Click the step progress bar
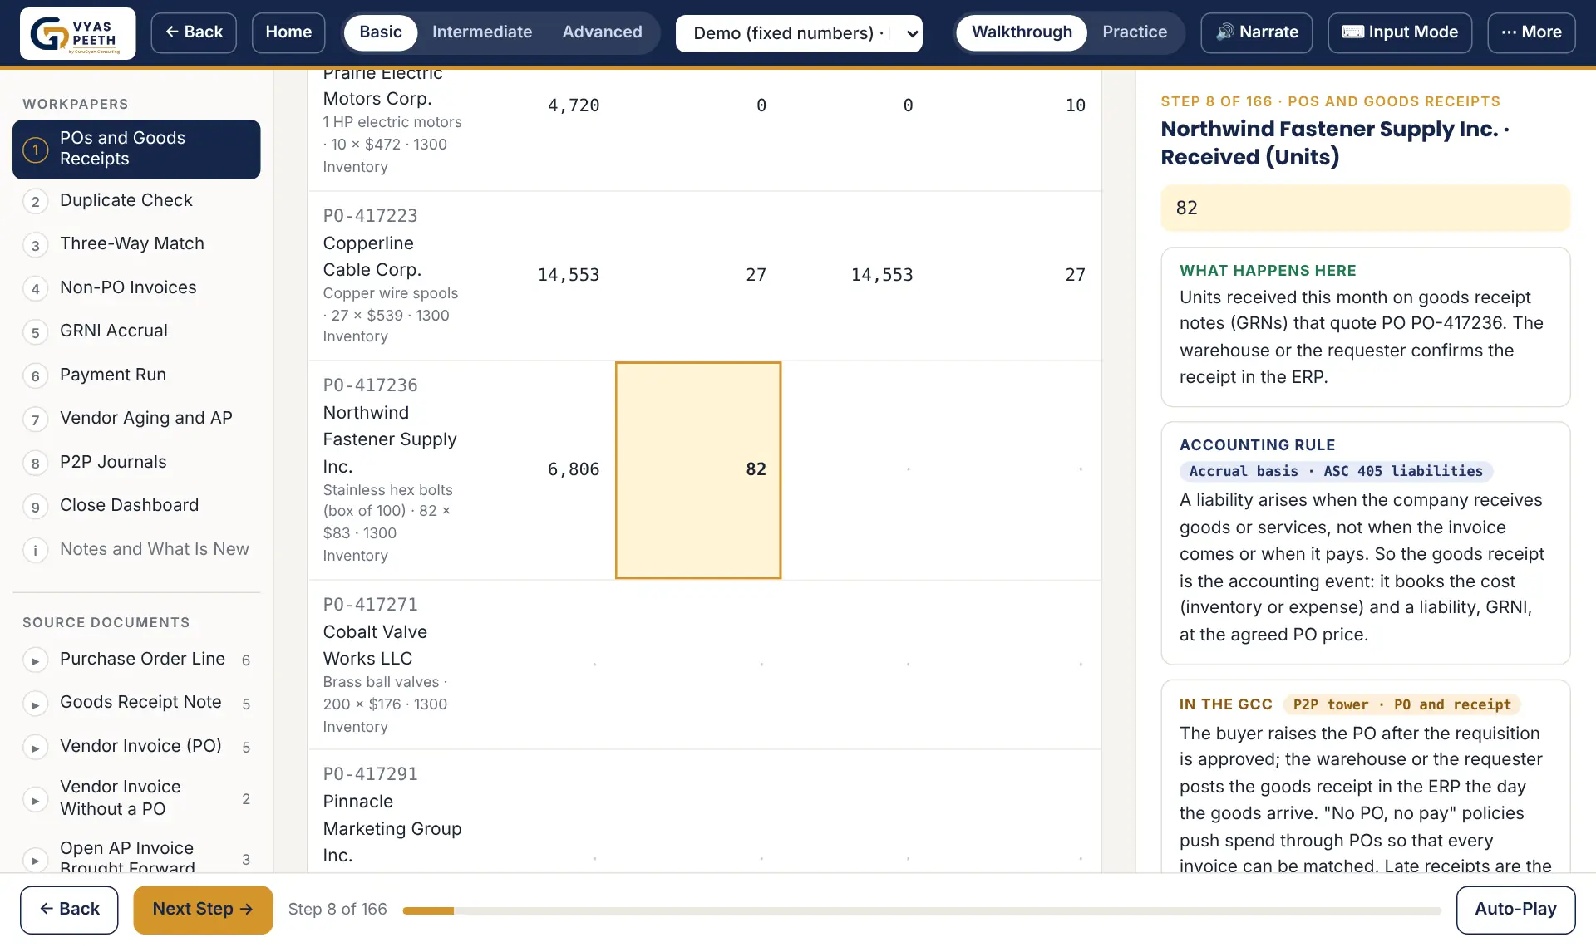1596x947 pixels. tap(922, 911)
